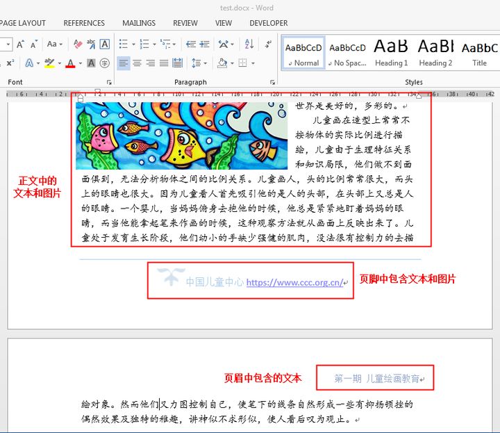Apply the red font color swatch
This screenshot has height=433, width=500.
coord(69,63)
